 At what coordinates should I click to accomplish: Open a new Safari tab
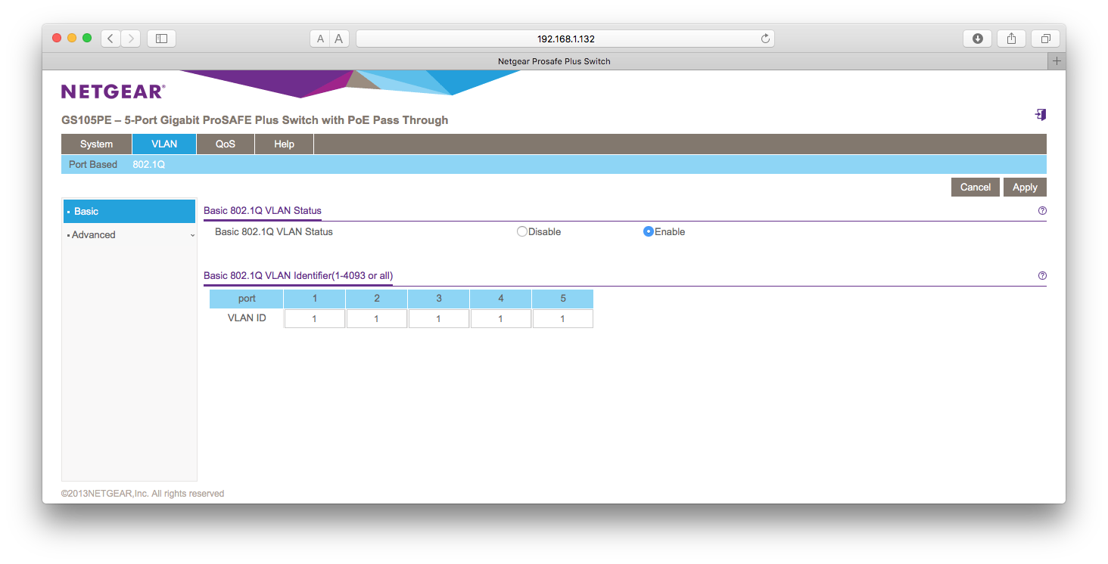(1057, 61)
